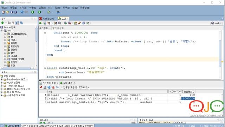This screenshot has height=127, width=225.
Task: Click the New file icon in main toolbar
Action: click(3, 12)
